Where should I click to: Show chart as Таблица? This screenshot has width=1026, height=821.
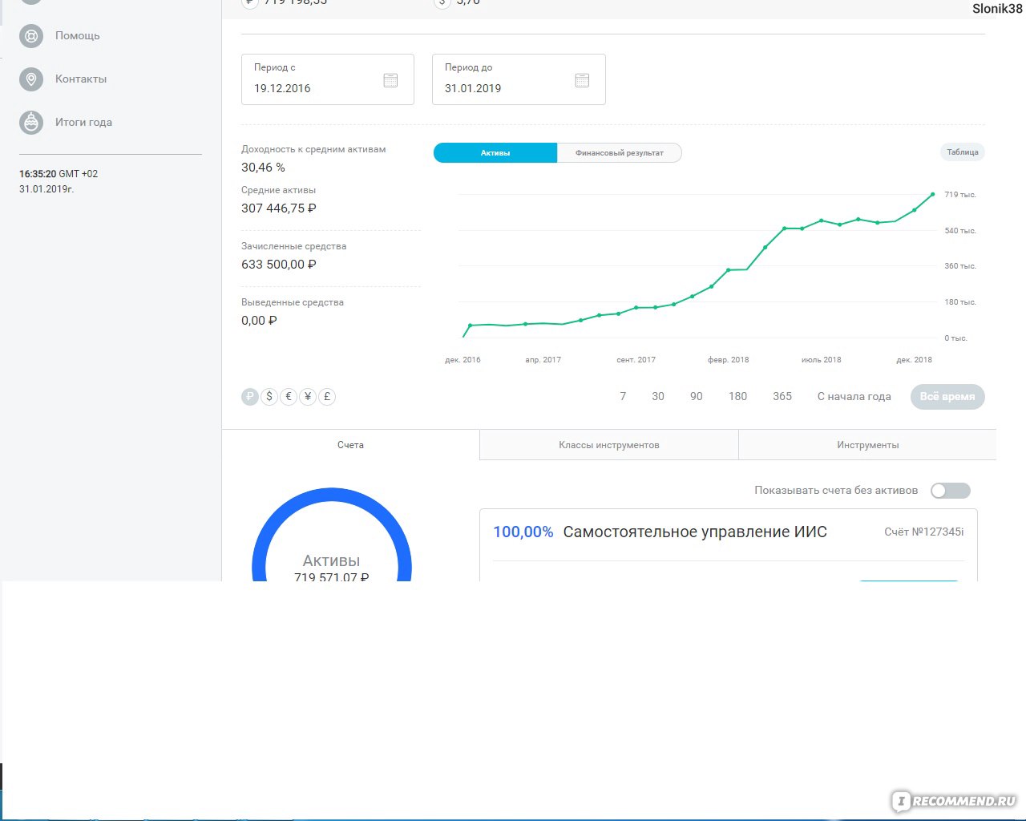963,152
